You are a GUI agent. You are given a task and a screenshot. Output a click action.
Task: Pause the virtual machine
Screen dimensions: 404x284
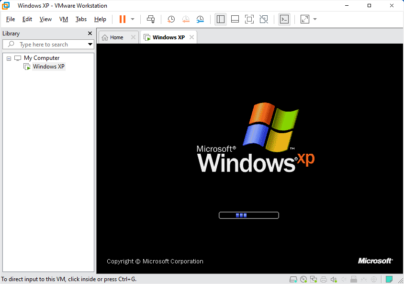click(123, 19)
